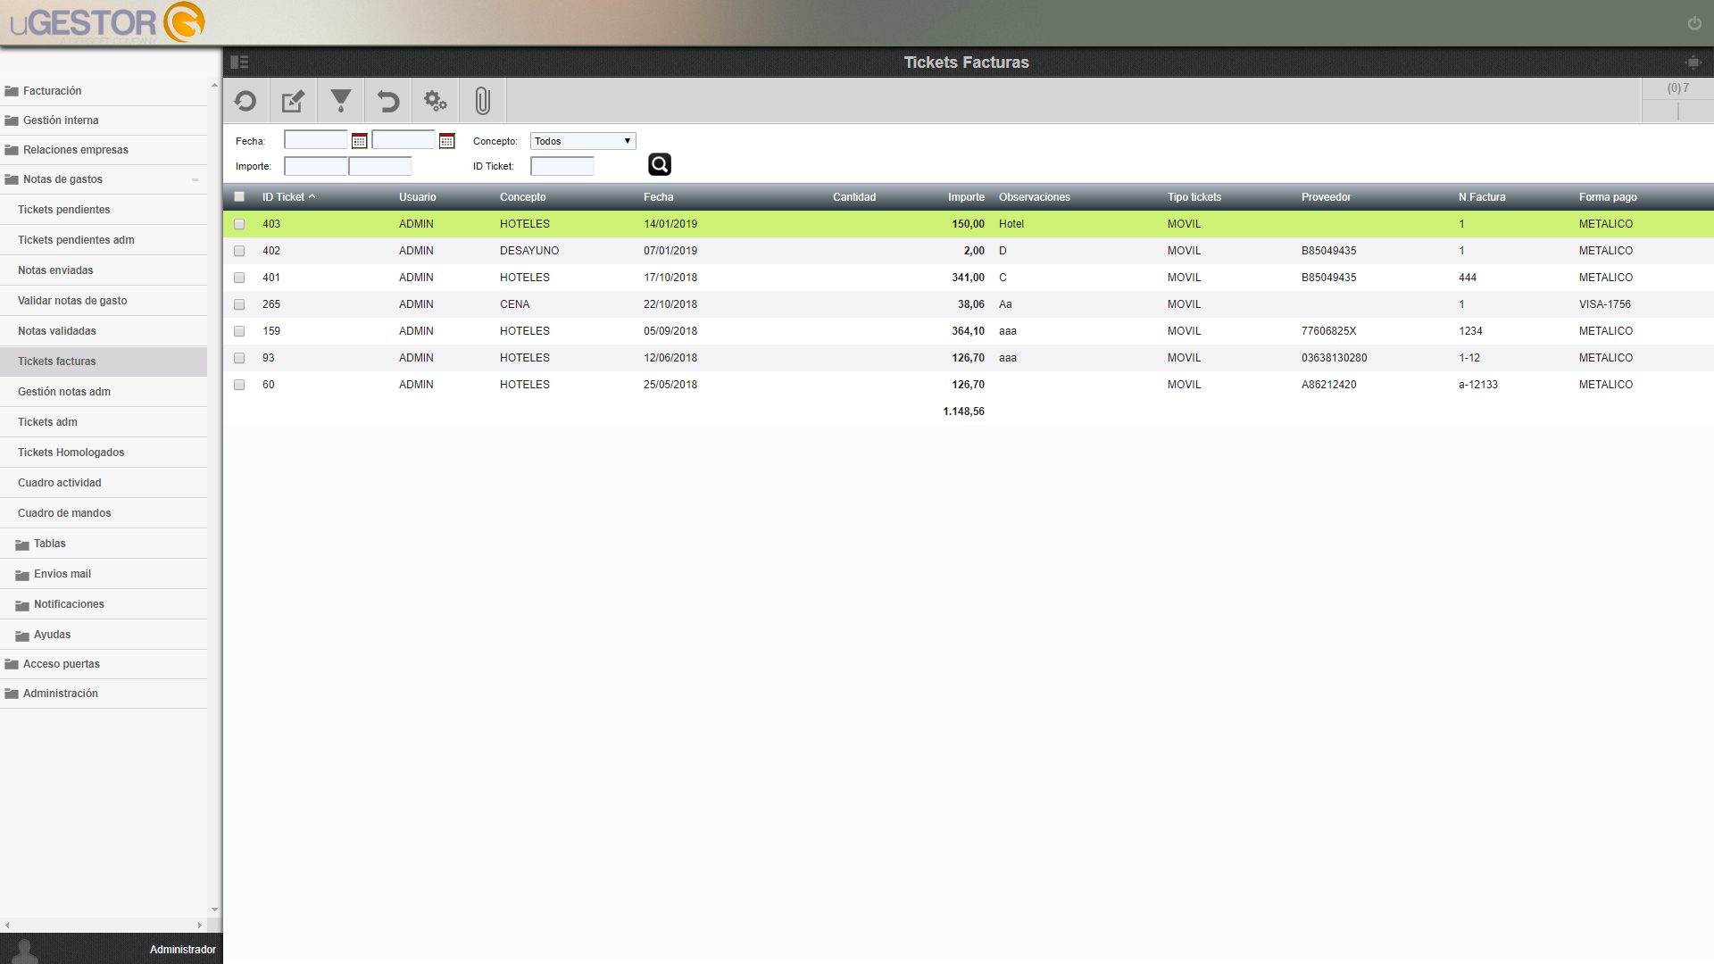Check the box for ticket 60
Viewport: 1714px width, 964px height.
coord(239,385)
